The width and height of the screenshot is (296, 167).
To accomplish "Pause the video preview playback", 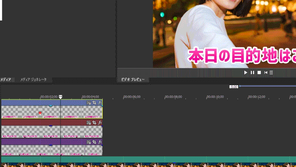I will tap(252, 73).
